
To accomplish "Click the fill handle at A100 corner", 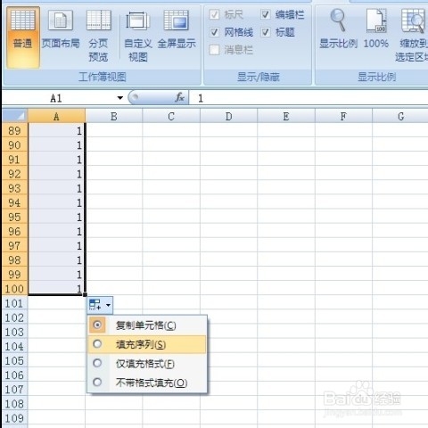I will click(x=86, y=294).
